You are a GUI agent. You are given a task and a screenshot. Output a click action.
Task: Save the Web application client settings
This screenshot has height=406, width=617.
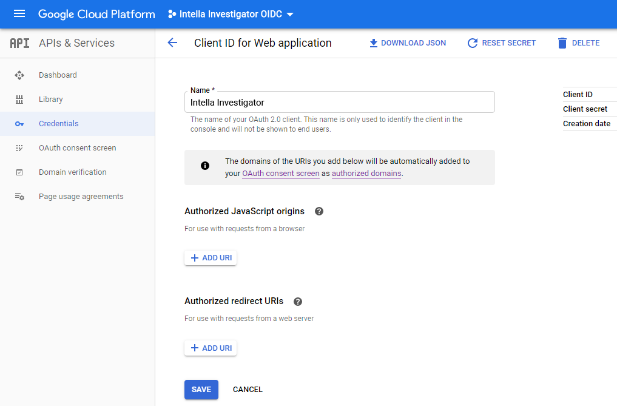[x=201, y=389]
